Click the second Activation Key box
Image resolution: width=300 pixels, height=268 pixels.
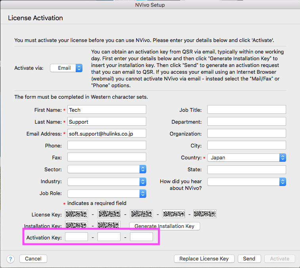[109, 237]
